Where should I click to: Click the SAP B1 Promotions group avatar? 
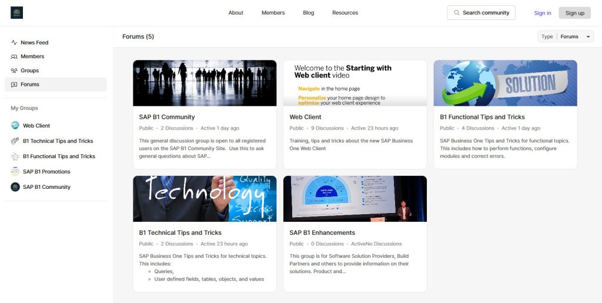pyautogui.click(x=15, y=172)
